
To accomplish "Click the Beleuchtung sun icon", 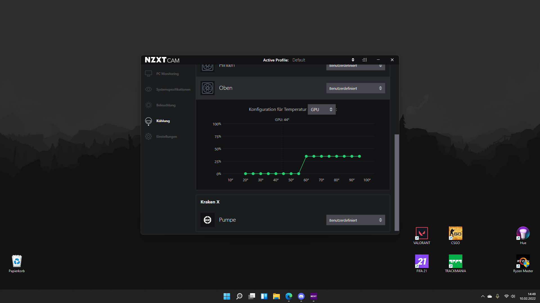I will click(x=148, y=105).
